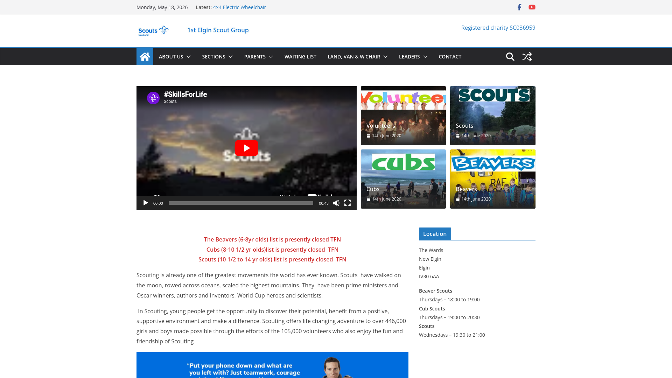Click the Location widget heading
This screenshot has height=378, width=672.
[435, 234]
